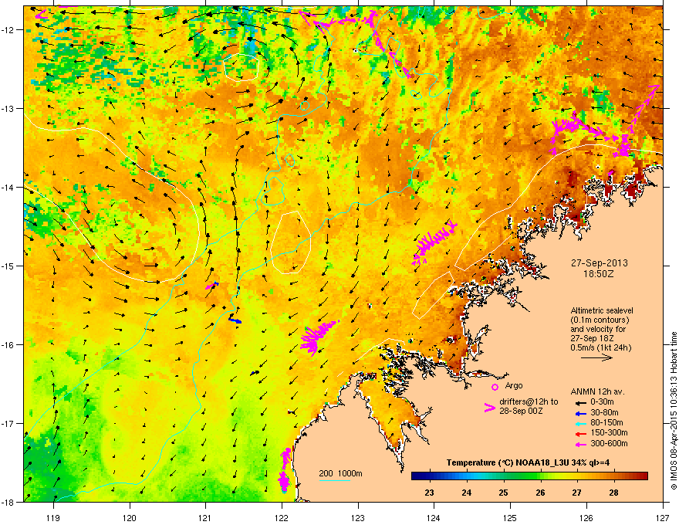The width and height of the screenshot is (679, 525).
Task: Click the cyan 80-150m arrow legend icon
Action: (580, 424)
